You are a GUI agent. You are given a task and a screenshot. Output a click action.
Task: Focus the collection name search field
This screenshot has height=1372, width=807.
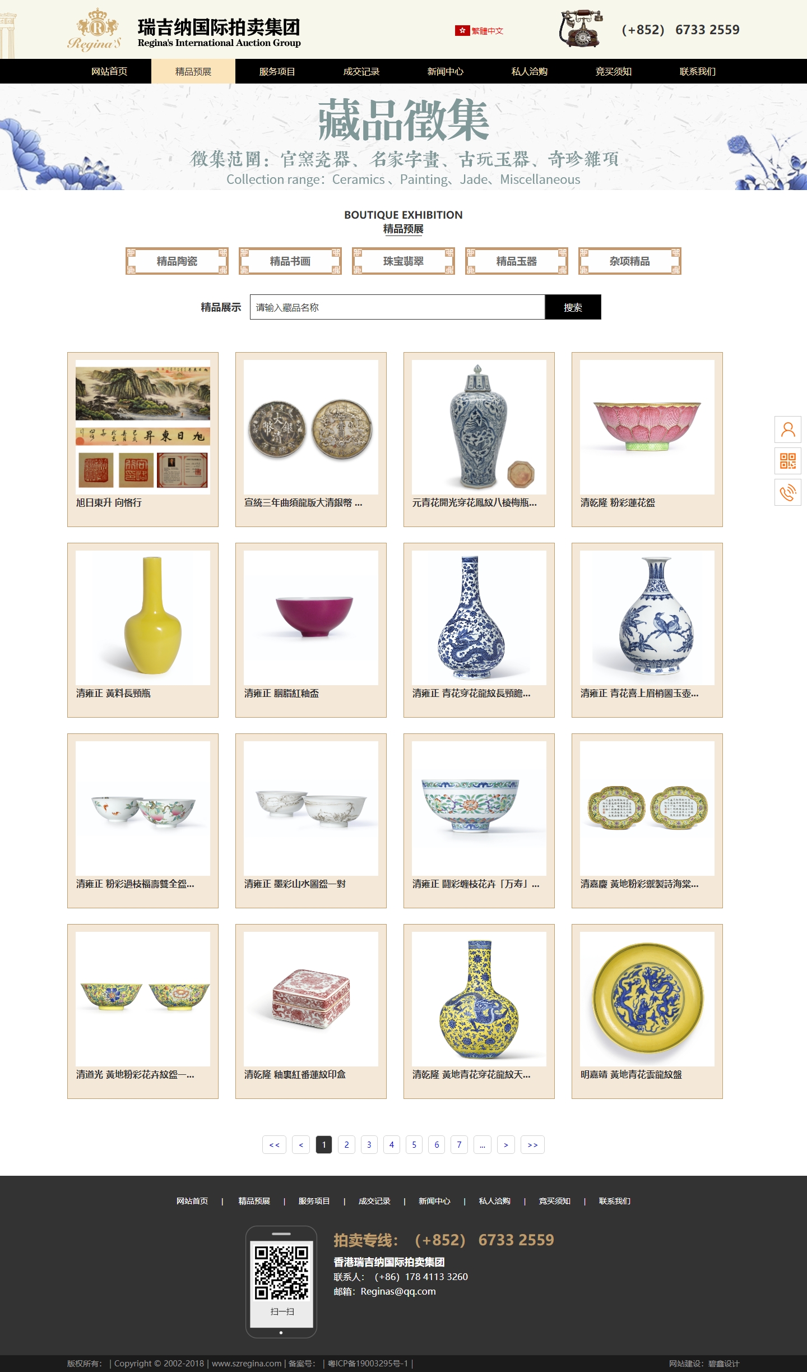397,307
